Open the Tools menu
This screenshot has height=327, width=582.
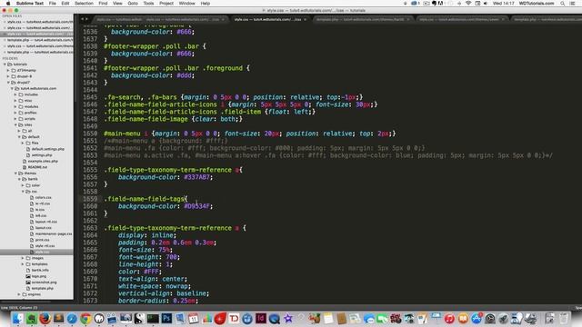coord(148,4)
